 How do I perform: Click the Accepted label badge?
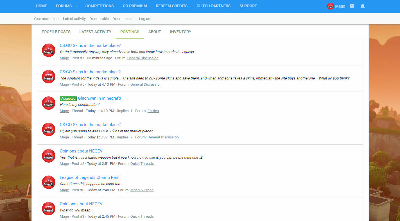(x=68, y=99)
